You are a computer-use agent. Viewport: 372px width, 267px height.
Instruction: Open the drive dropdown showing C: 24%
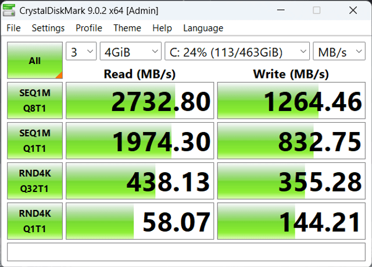click(237, 51)
